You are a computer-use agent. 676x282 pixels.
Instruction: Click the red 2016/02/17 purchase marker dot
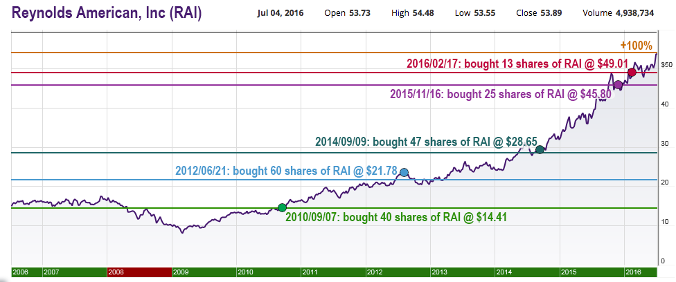coord(632,72)
